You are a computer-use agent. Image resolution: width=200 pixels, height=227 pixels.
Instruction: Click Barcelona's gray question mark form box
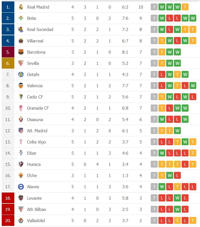click(154, 52)
